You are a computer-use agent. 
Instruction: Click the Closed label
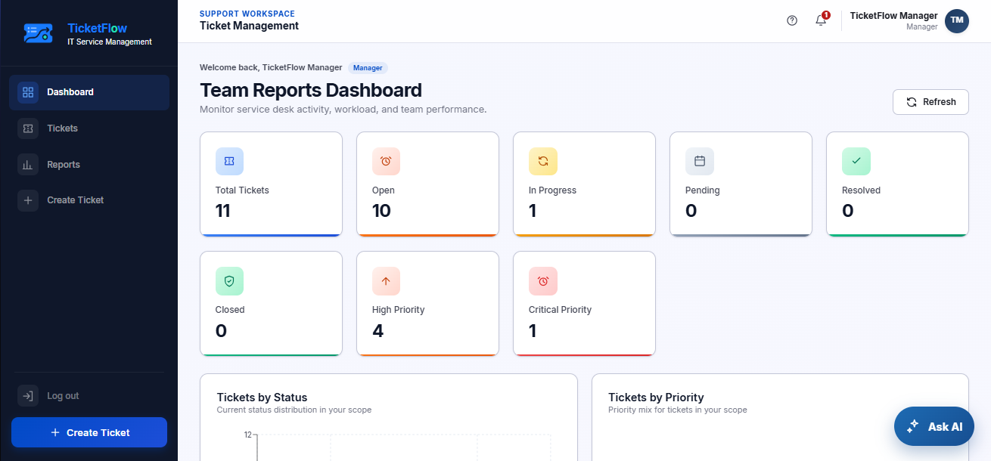pos(230,310)
